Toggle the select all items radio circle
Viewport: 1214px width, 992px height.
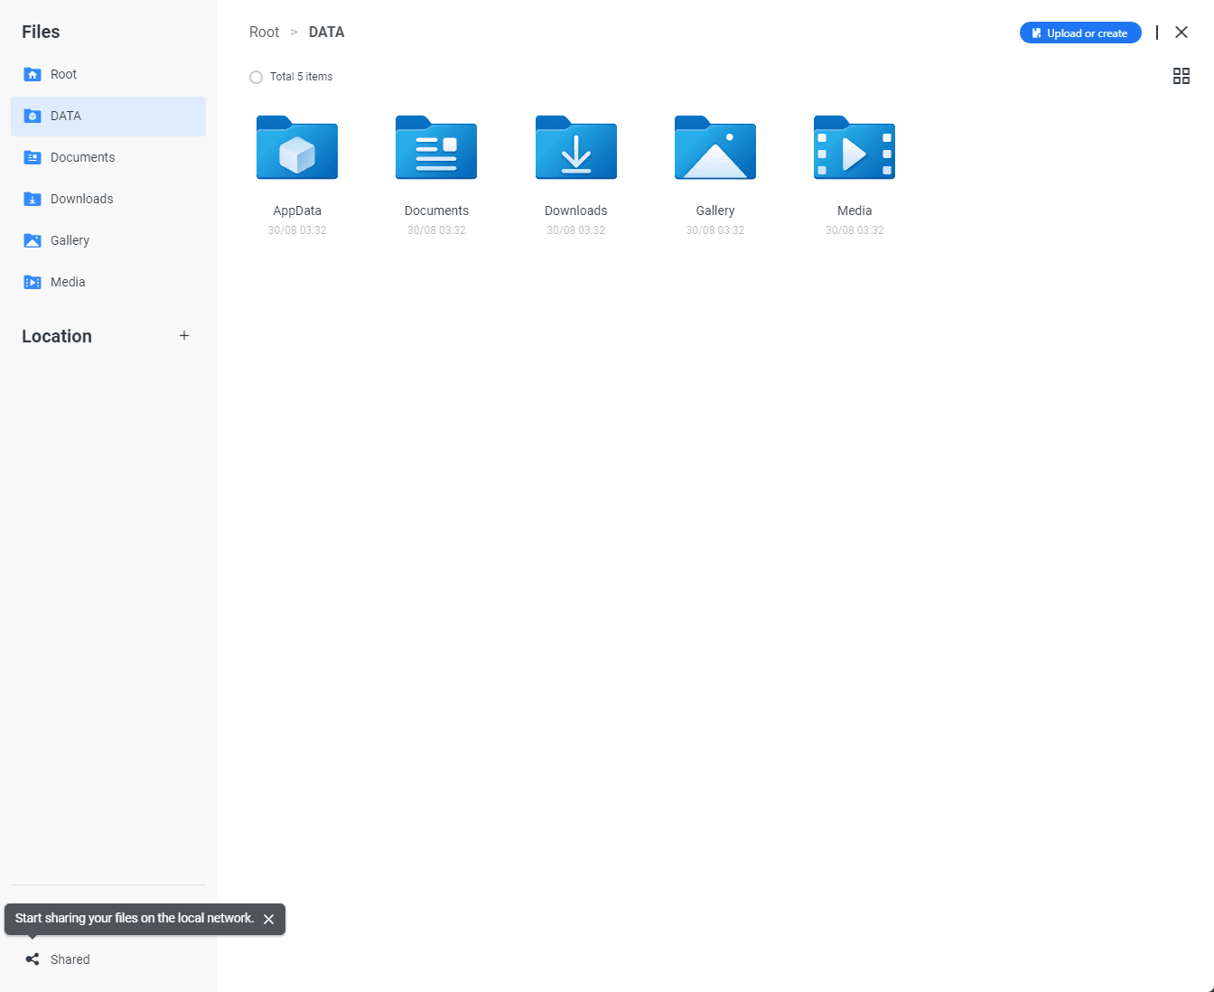[x=256, y=77]
